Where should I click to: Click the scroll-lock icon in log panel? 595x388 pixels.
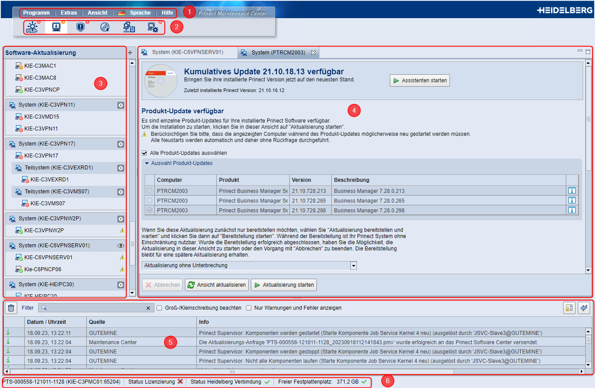click(569, 308)
